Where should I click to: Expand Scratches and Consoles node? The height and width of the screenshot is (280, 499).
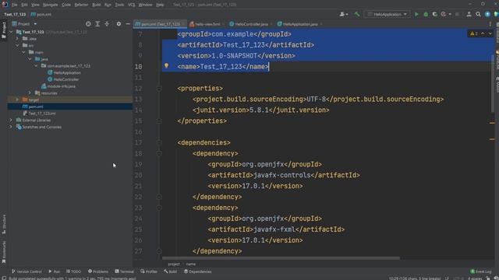click(11, 127)
